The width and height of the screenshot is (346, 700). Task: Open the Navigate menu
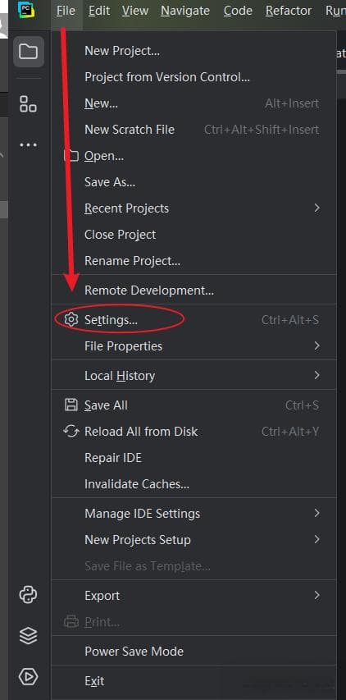pyautogui.click(x=185, y=11)
